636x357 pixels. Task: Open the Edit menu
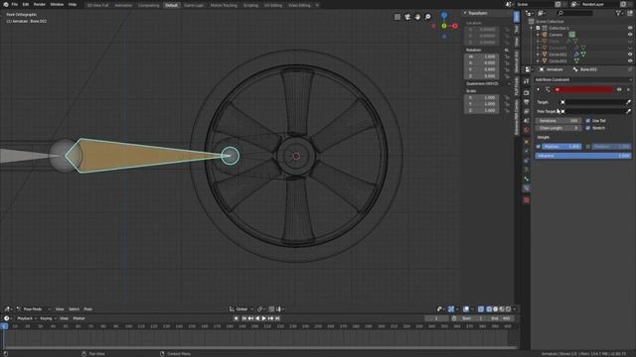[x=26, y=4]
